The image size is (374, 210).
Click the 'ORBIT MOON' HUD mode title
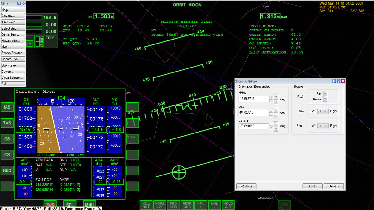click(x=187, y=5)
